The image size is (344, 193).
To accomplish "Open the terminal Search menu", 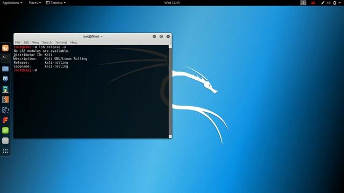I will pos(47,42).
